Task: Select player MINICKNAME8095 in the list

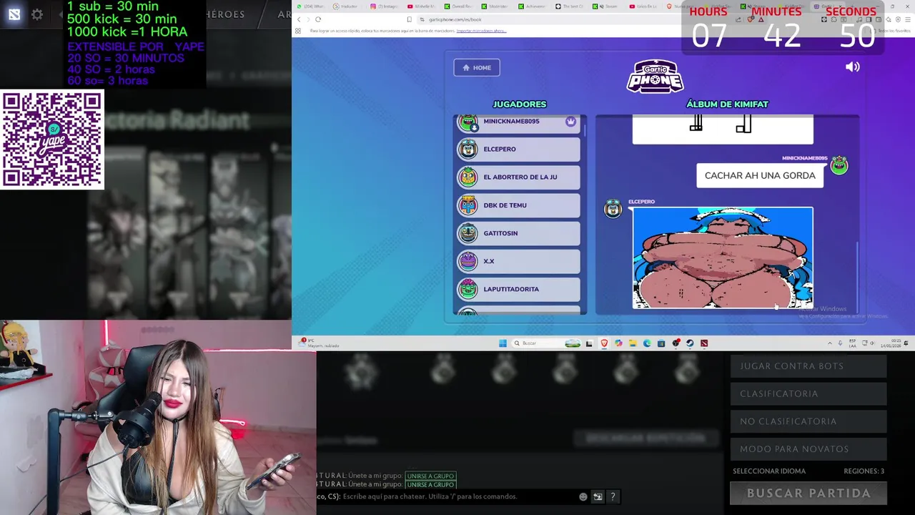Action: pyautogui.click(x=518, y=122)
